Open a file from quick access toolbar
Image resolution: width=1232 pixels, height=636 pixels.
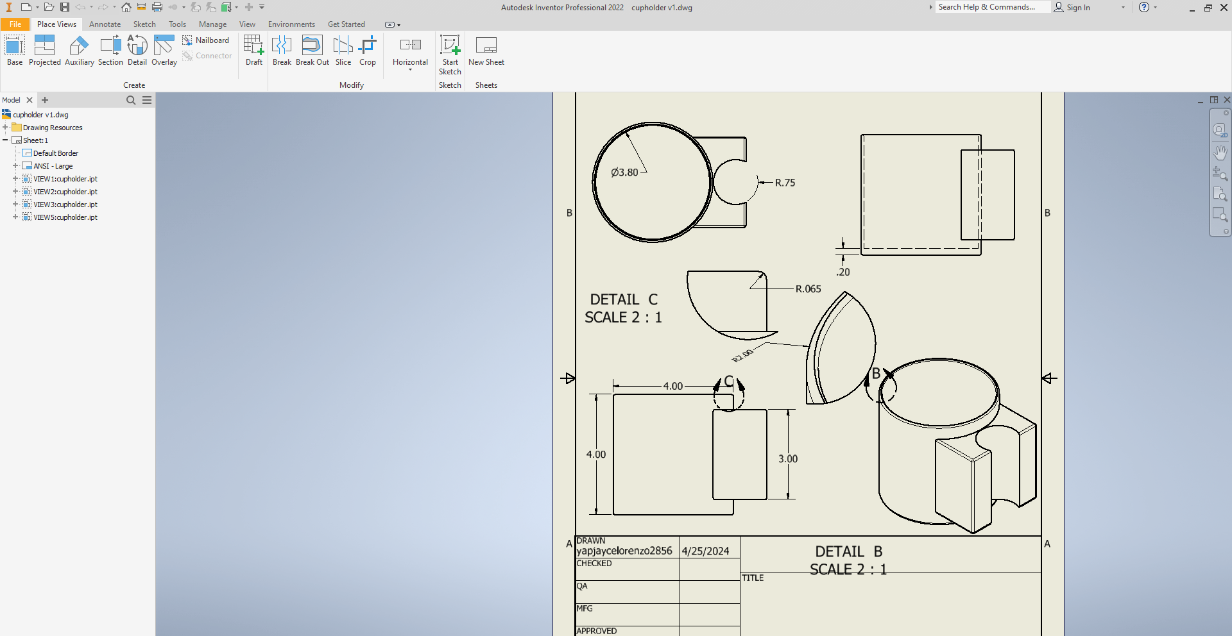coord(49,7)
